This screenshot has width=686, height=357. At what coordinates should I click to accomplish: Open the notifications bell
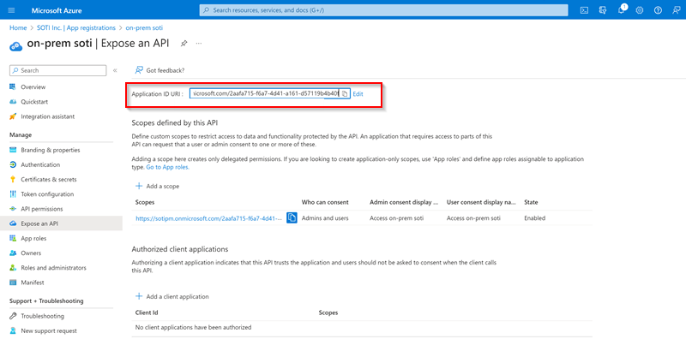(621, 10)
